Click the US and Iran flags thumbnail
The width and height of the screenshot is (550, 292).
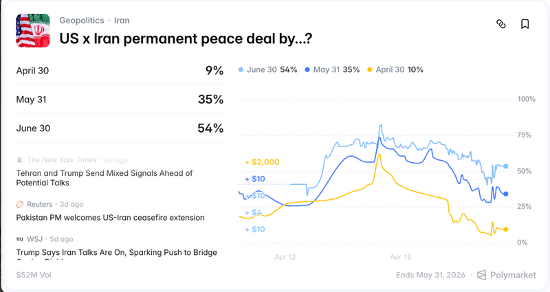pos(33,31)
